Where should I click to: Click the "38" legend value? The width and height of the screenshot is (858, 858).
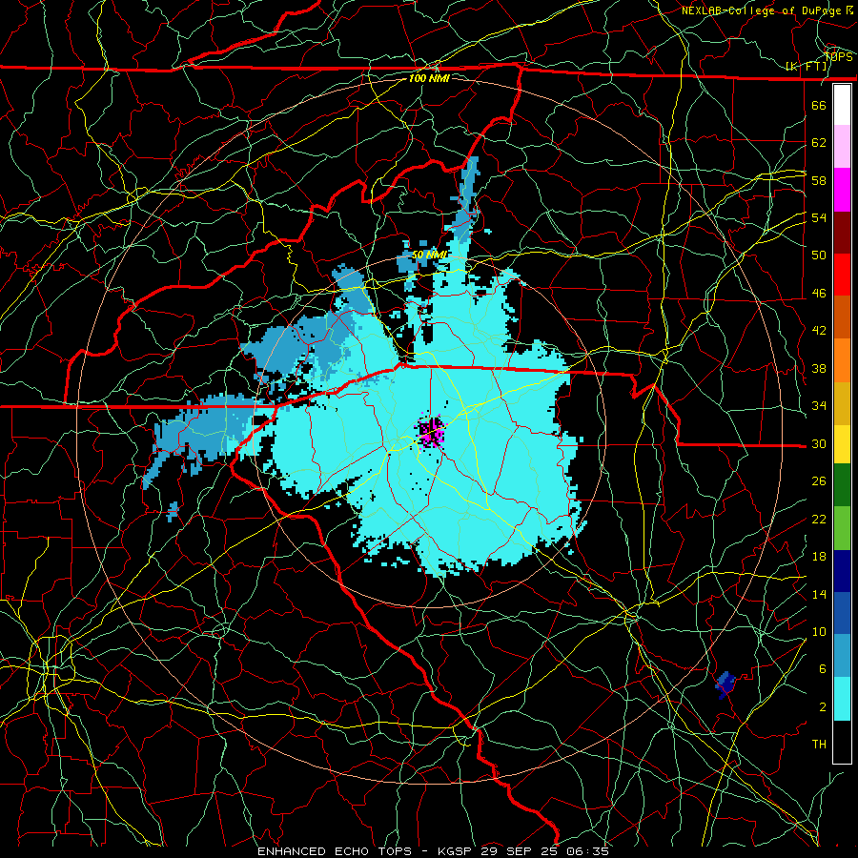[x=819, y=368]
